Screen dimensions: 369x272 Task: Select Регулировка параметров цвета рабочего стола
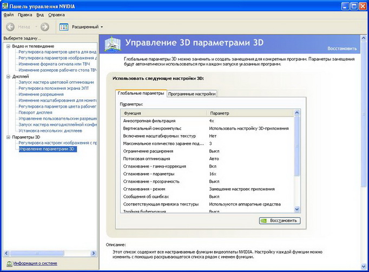tap(57, 107)
